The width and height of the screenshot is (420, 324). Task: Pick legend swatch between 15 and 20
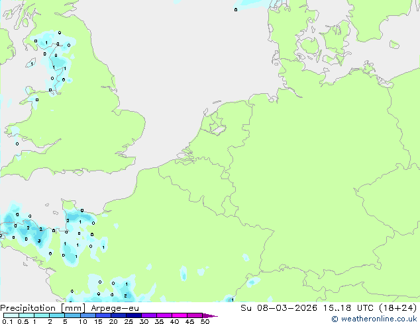coord(103,315)
